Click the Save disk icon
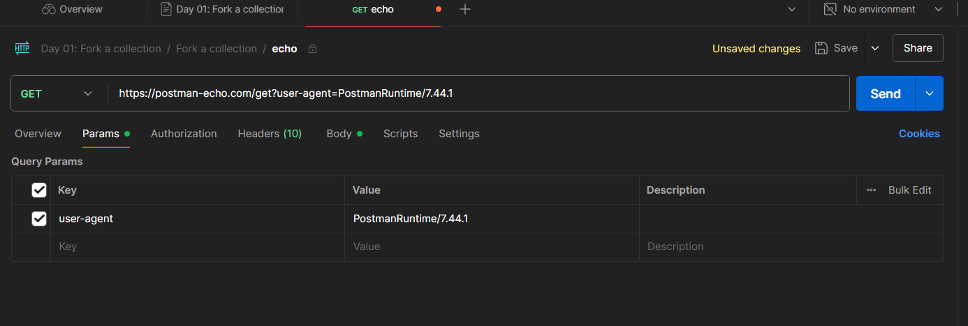 [x=821, y=48]
